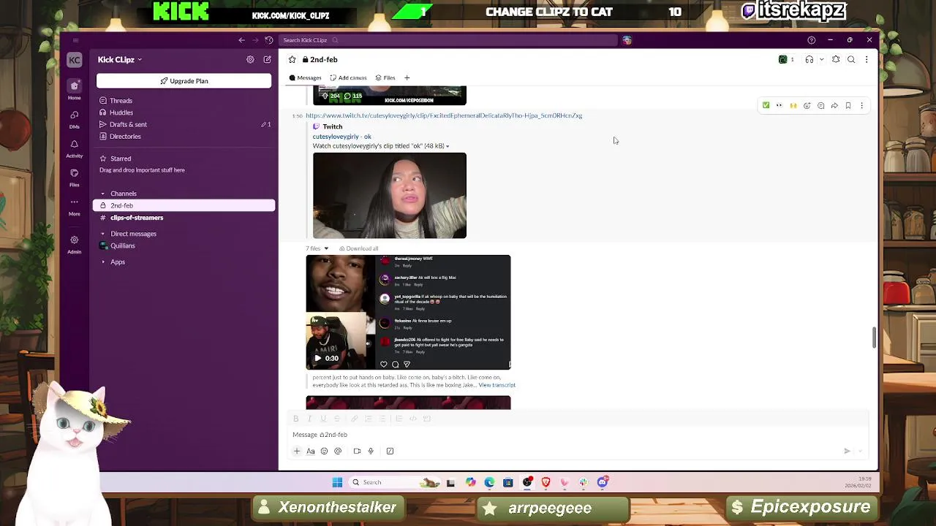React with eyes emoji on message
The width and height of the screenshot is (936, 526).
tap(780, 105)
